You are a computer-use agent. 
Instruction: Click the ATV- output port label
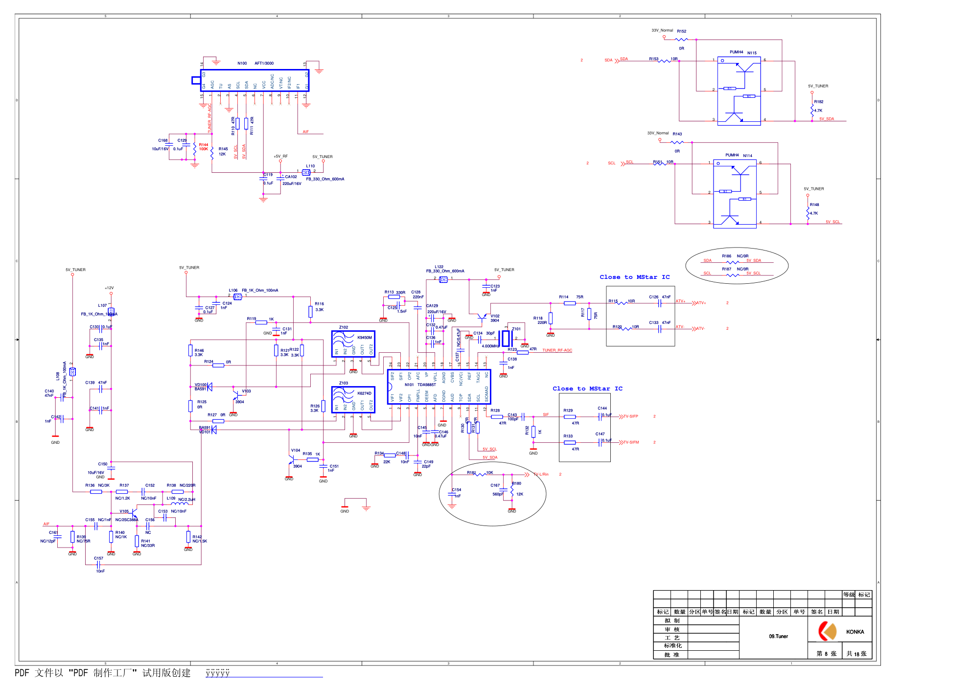coord(700,329)
